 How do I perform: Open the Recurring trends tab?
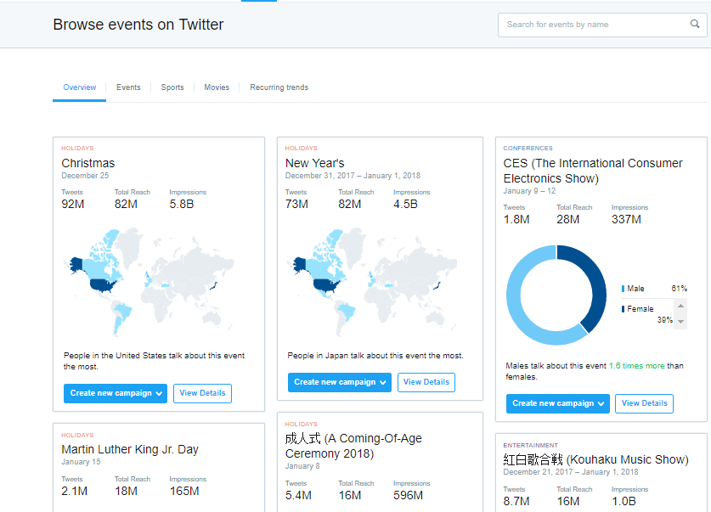(279, 87)
